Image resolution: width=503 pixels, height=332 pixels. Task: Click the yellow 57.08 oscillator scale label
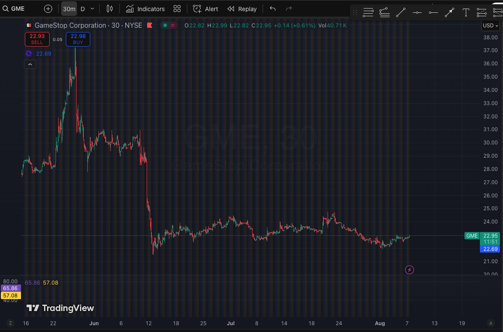tap(11, 296)
